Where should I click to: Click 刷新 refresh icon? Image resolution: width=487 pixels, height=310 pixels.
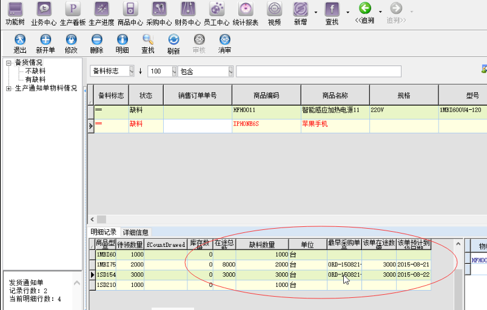point(173,44)
